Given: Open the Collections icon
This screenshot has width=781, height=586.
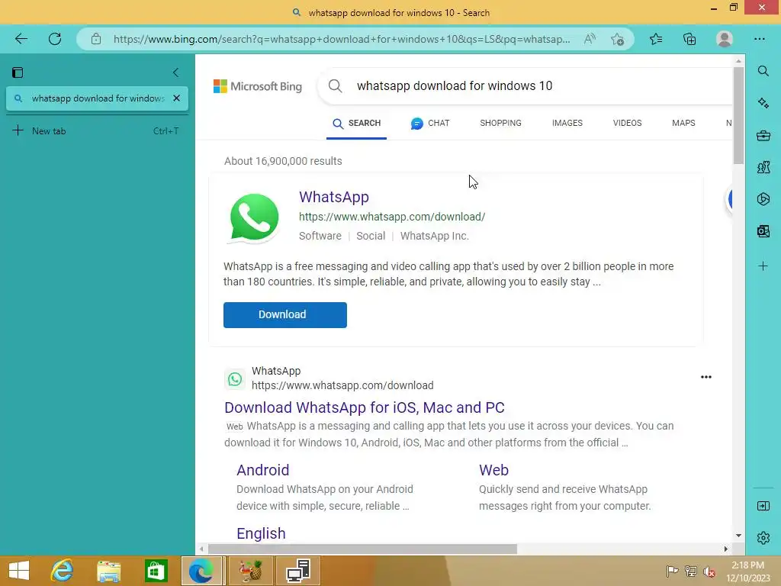Looking at the screenshot, I should (689, 39).
